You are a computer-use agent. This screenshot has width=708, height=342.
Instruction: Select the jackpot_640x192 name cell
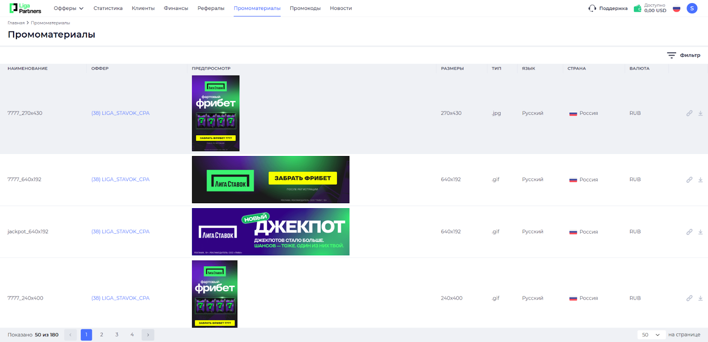pos(28,232)
